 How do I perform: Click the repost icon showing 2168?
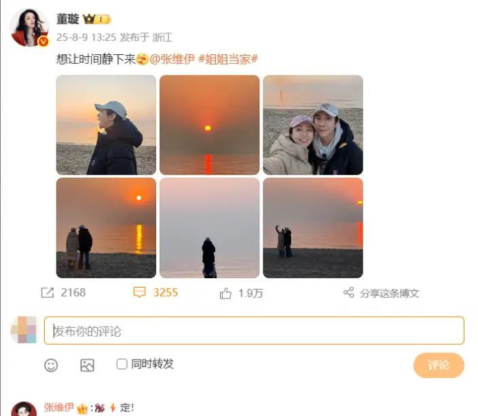pos(48,292)
